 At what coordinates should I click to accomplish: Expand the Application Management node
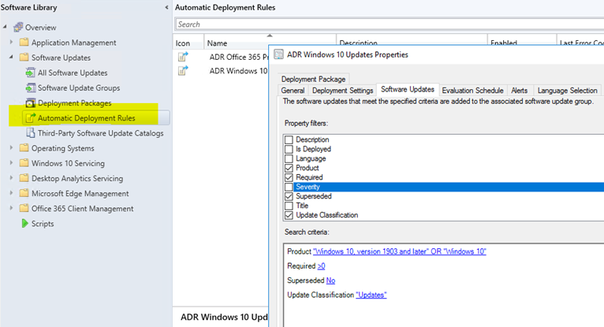pyautogui.click(x=11, y=42)
